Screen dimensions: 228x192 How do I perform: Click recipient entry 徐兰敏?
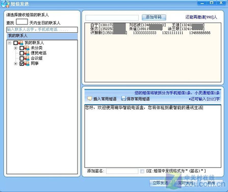(186, 29)
